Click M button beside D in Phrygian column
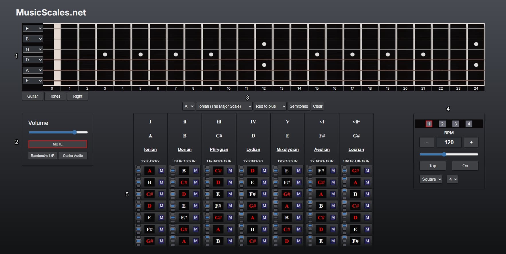Screen dimensions: 506x254 point(230,182)
